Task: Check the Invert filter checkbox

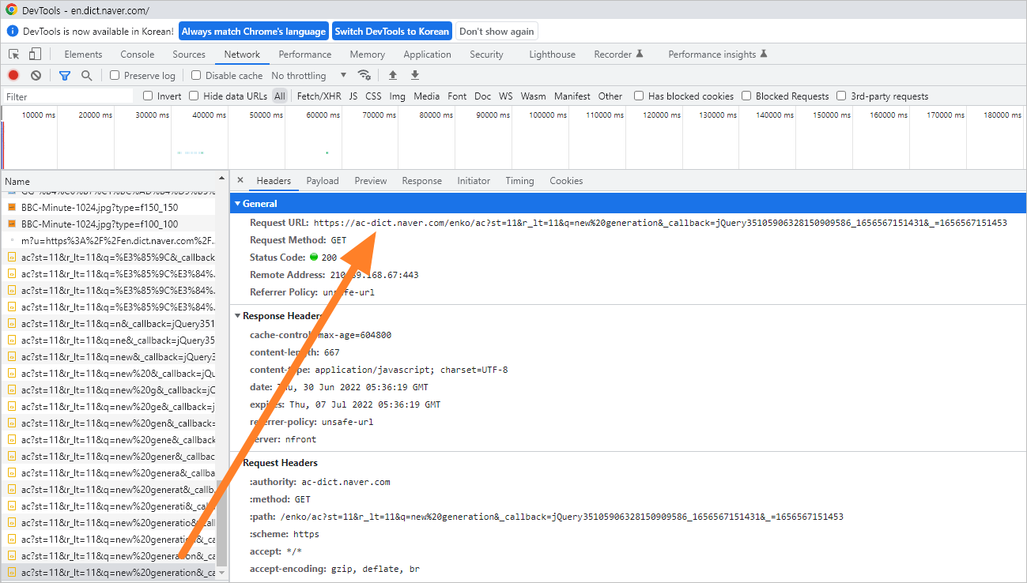Action: [x=148, y=96]
